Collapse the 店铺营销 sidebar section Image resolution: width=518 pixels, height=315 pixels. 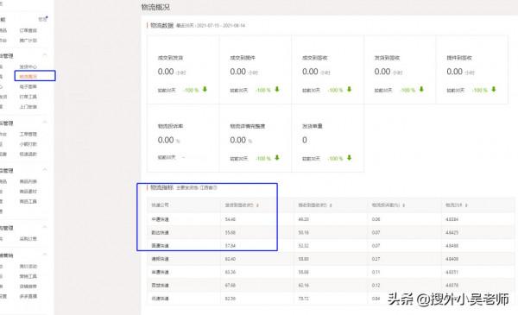(45, 255)
